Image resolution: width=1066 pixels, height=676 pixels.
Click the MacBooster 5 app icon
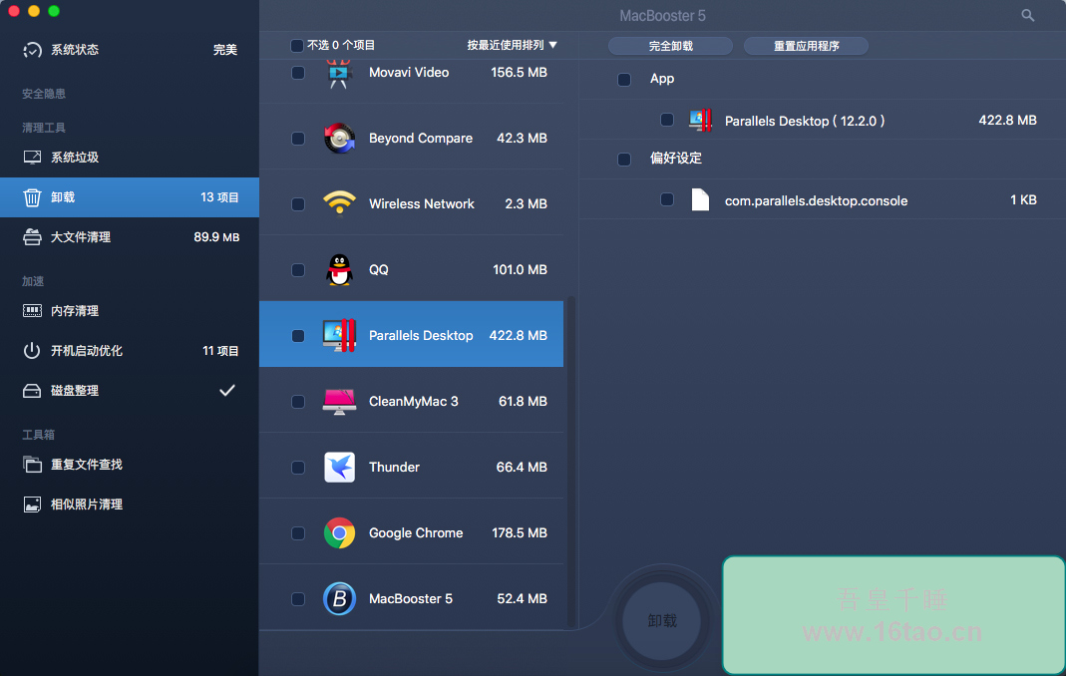pyautogui.click(x=339, y=599)
